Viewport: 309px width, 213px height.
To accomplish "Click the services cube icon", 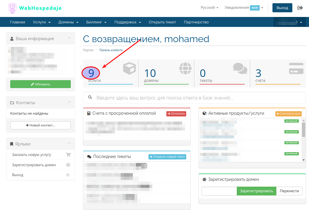I will (x=130, y=68).
